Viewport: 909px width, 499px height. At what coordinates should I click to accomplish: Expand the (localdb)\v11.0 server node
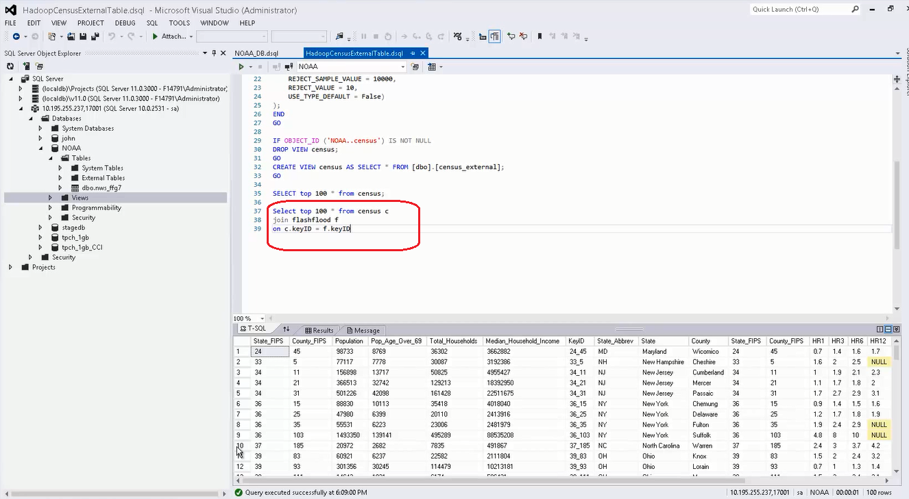point(20,99)
